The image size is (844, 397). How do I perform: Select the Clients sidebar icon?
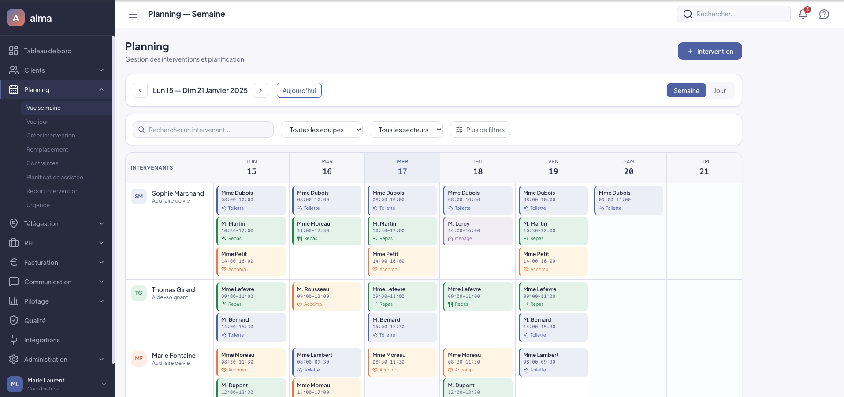click(x=14, y=70)
